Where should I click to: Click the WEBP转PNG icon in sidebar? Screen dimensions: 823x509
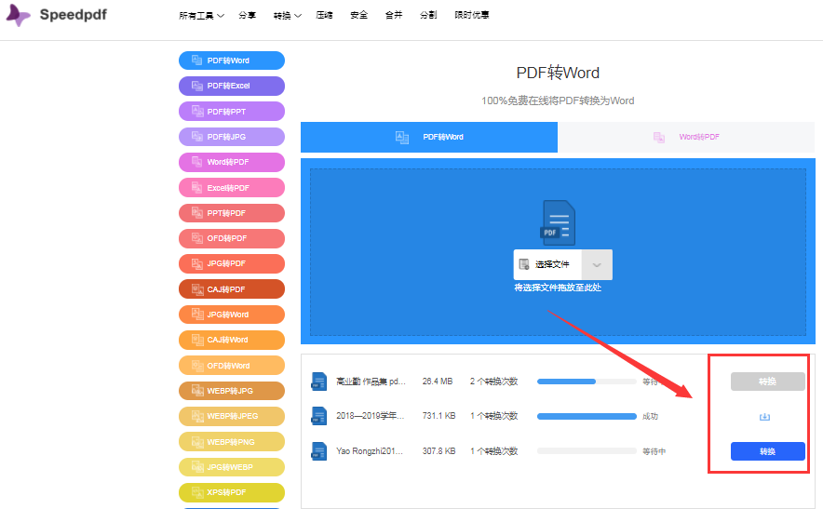[x=196, y=442]
